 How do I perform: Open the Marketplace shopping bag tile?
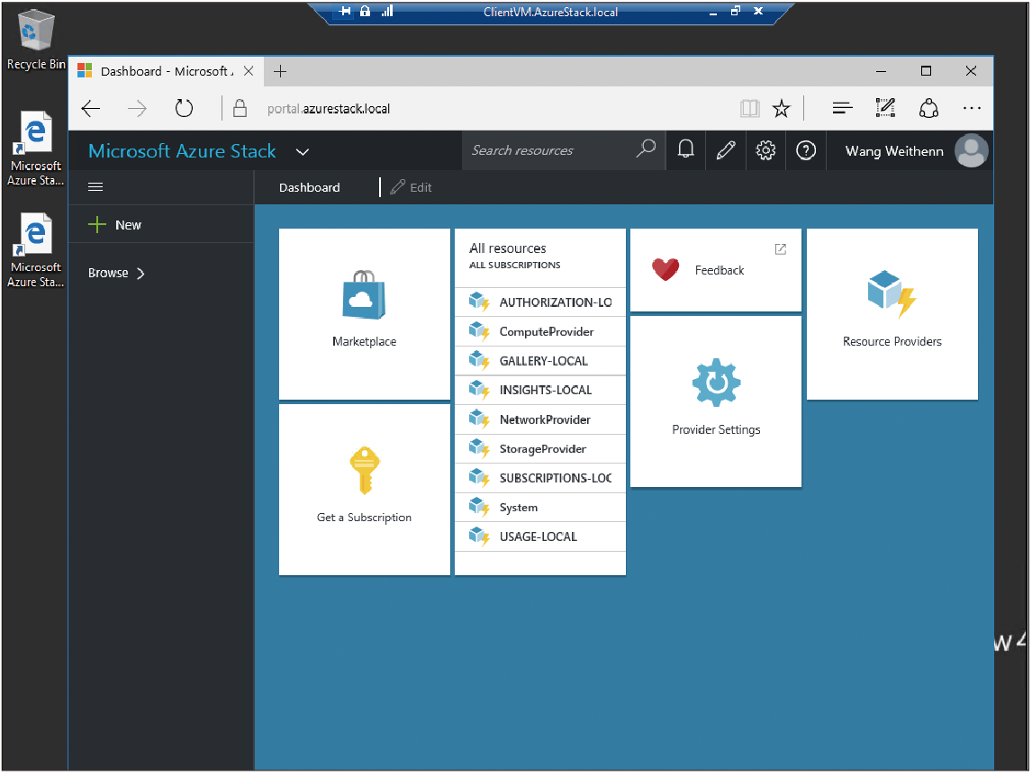pyautogui.click(x=364, y=314)
